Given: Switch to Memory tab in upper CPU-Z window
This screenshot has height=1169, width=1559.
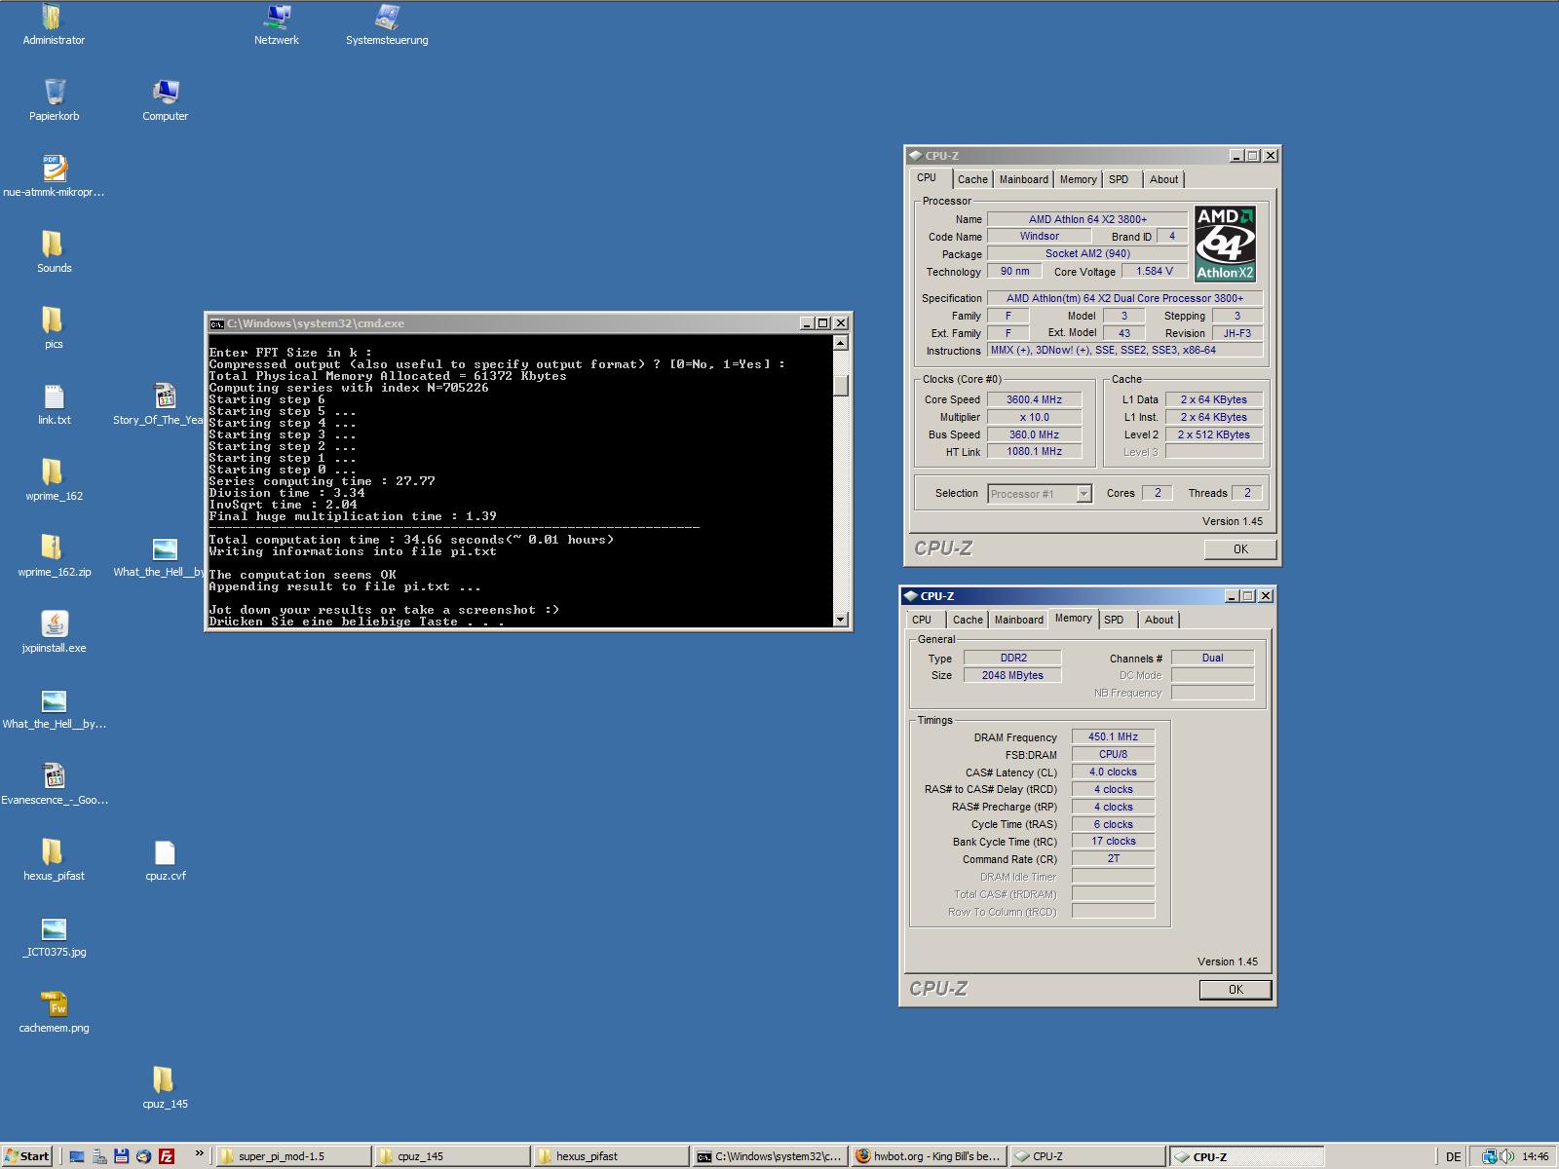Looking at the screenshot, I should (x=1078, y=179).
